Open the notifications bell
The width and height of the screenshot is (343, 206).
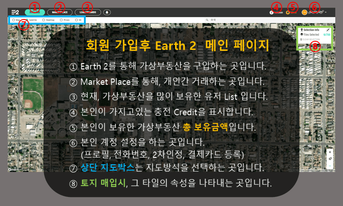pos(107,12)
